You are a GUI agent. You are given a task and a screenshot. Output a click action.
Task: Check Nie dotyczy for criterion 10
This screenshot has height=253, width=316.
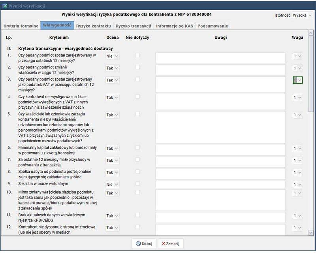click(137, 192)
